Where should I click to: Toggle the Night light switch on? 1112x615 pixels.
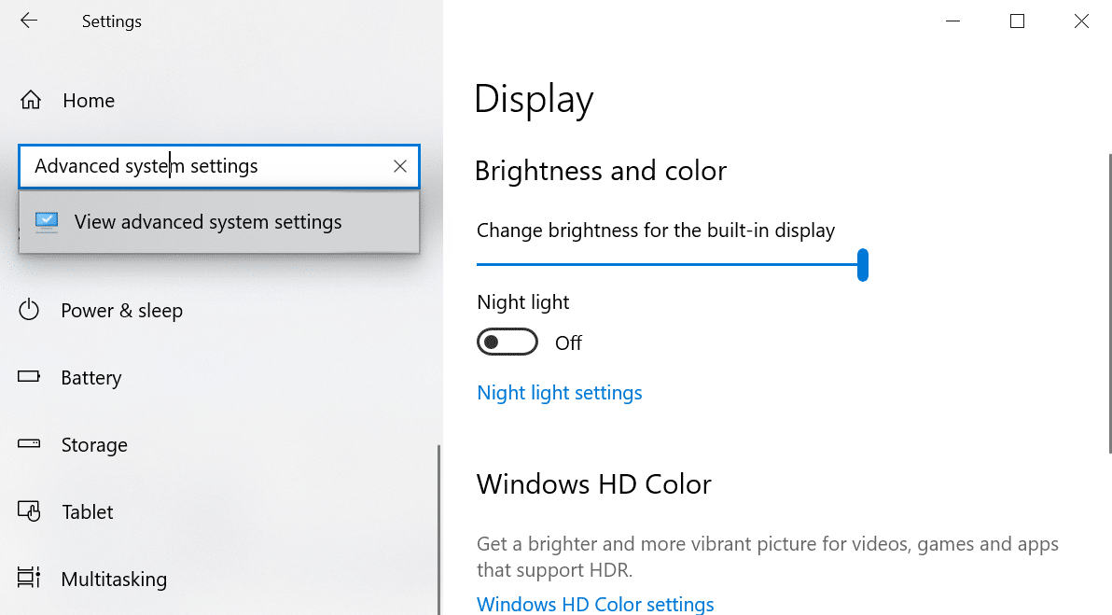[x=507, y=342]
